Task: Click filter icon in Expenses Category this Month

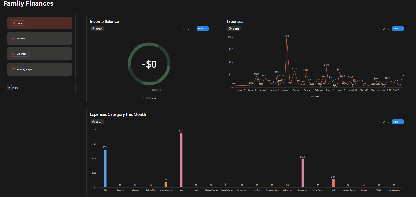Action: 379,122
